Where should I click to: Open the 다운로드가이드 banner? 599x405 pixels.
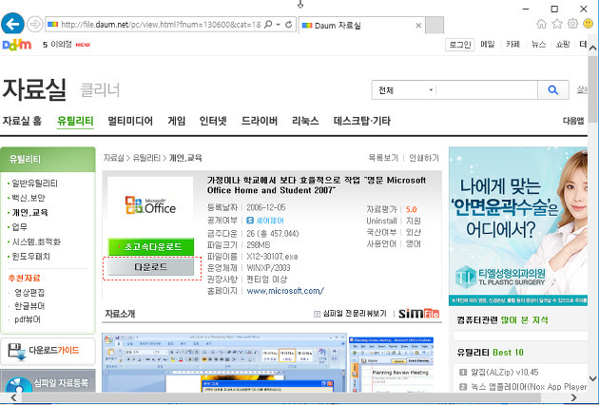(48, 352)
